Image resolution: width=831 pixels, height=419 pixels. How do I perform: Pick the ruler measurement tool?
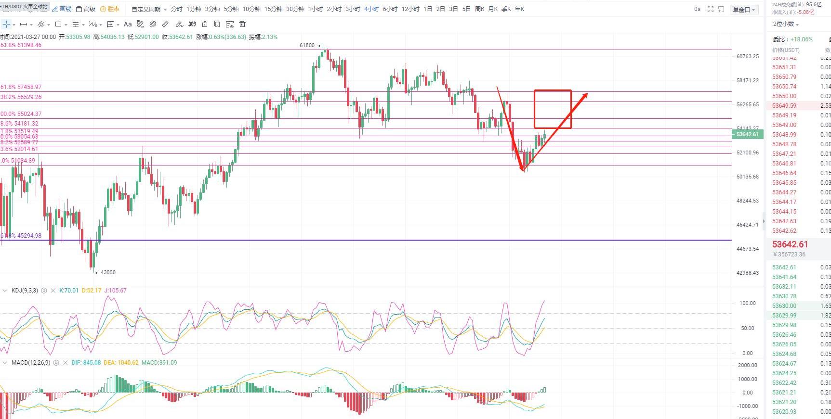[x=165, y=24]
